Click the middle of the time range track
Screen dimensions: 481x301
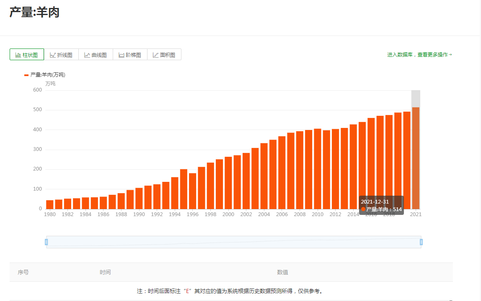234,242
